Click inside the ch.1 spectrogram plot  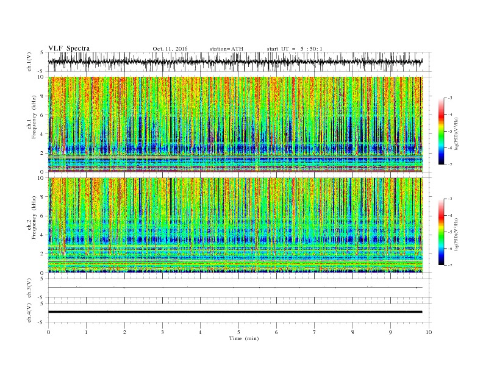tap(235, 124)
